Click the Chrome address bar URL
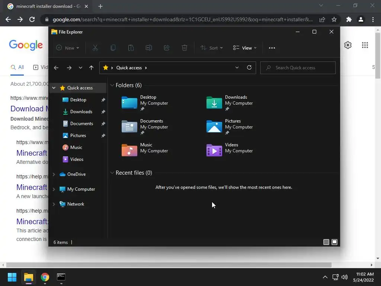Viewport: 381px width, 286px height. pyautogui.click(x=182, y=19)
